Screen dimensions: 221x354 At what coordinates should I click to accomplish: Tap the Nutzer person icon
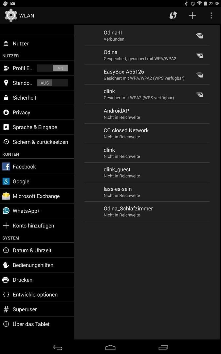[x=6, y=43]
